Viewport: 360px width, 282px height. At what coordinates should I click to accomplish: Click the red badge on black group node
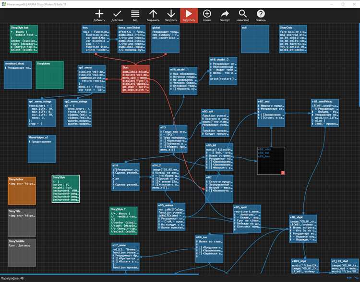(x=283, y=173)
